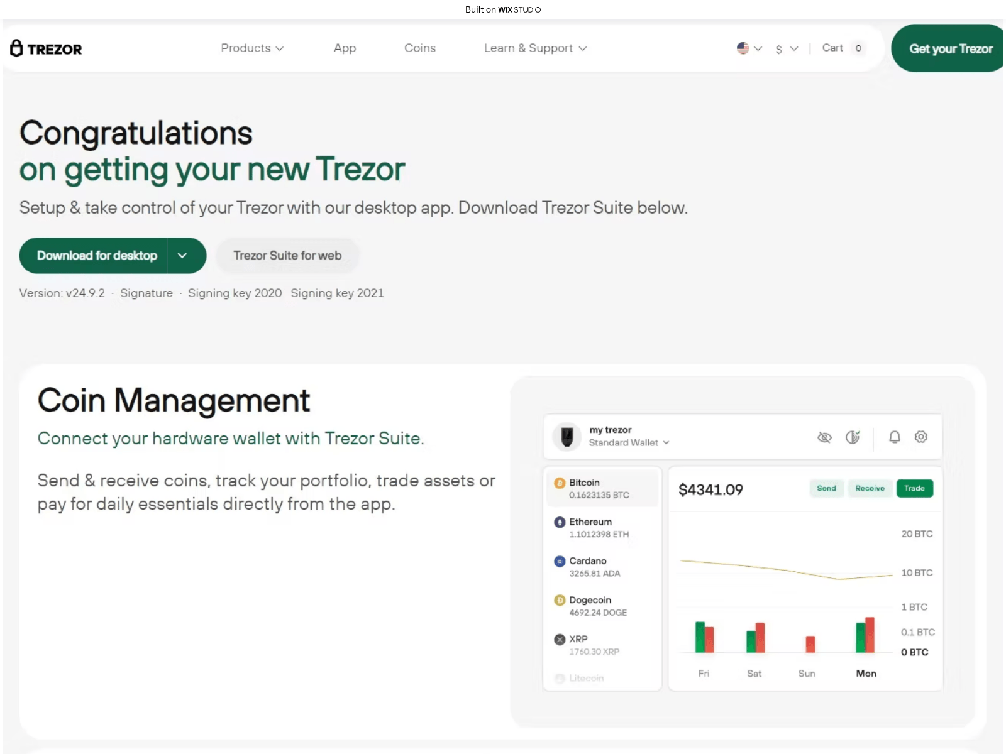1006x754 pixels.
Task: Open the settings gear in wallet preview
Action: 921,437
